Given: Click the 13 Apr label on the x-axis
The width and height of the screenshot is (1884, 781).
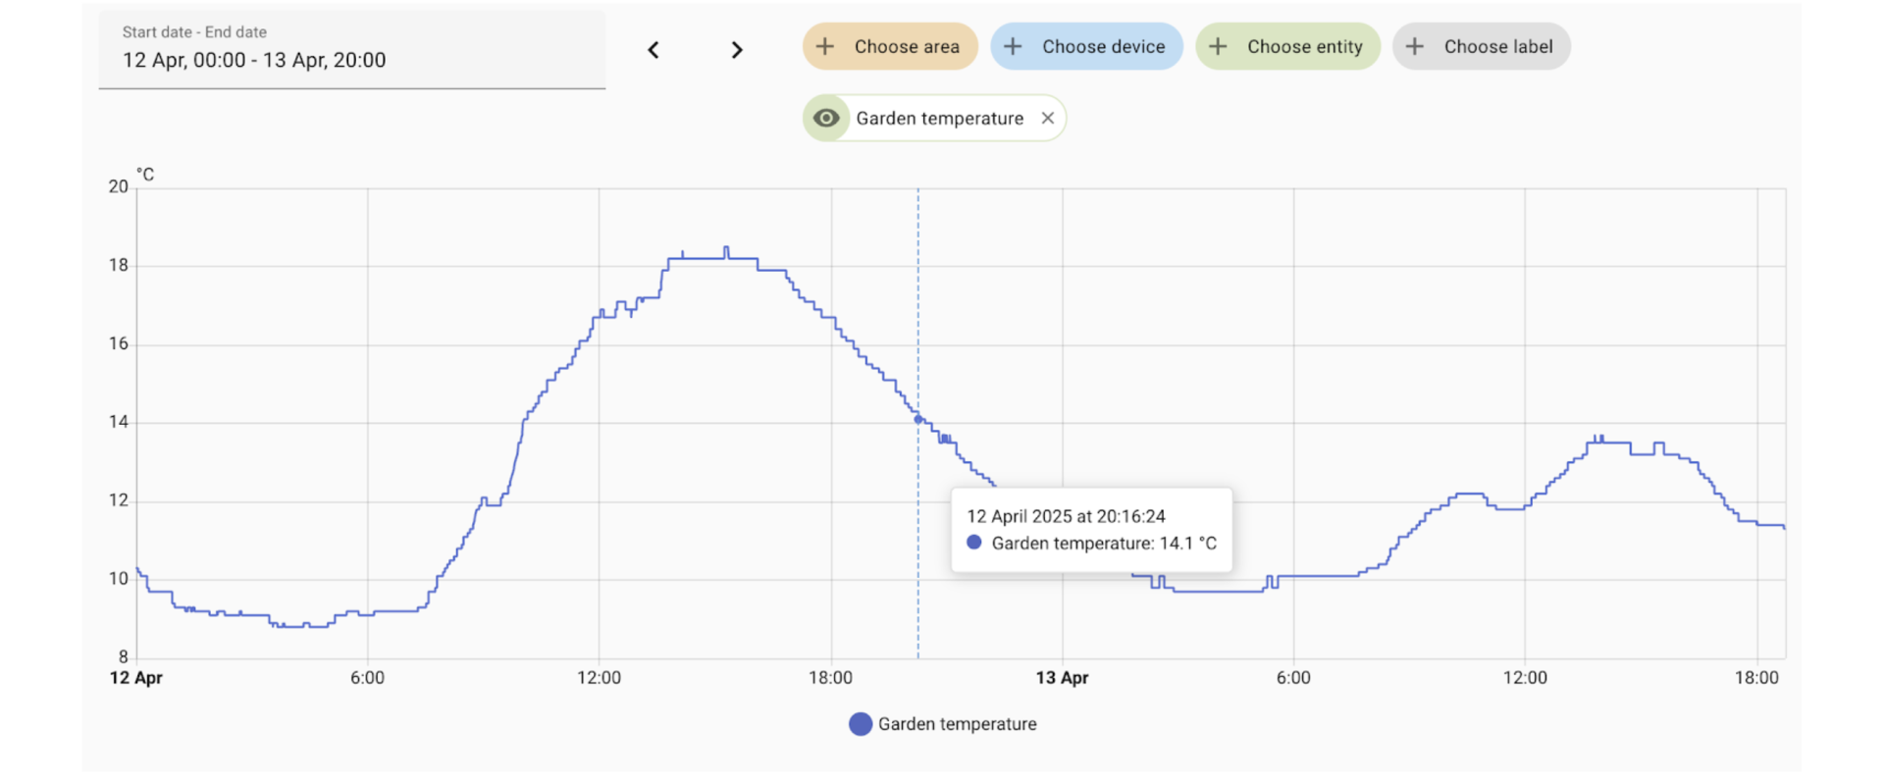Looking at the screenshot, I should click(1062, 678).
